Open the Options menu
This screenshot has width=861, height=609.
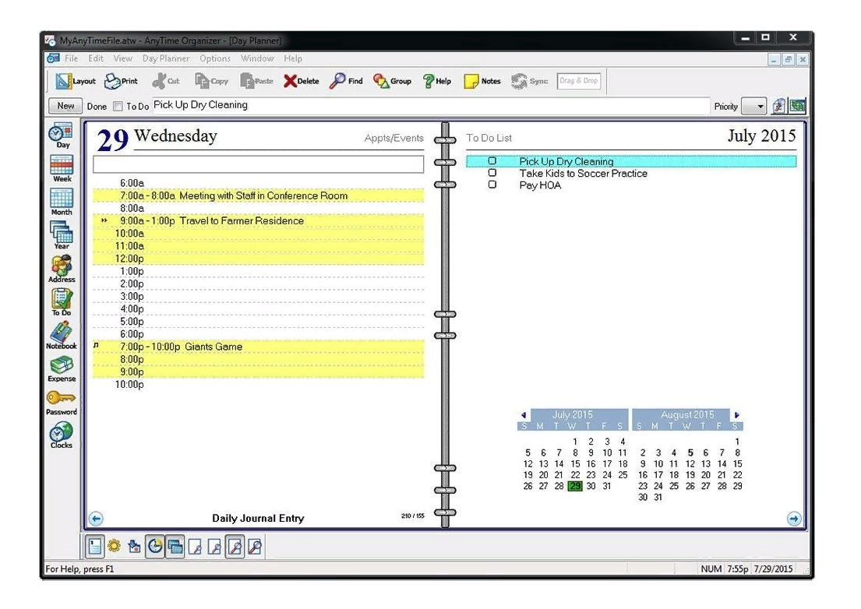[216, 58]
